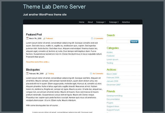
Task: Click the Archives sidebar heading
Action: [x=111, y=70]
